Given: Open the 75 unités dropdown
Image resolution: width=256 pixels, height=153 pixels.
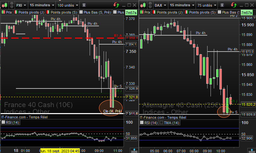Looking at the screenshot, I should [207, 5].
